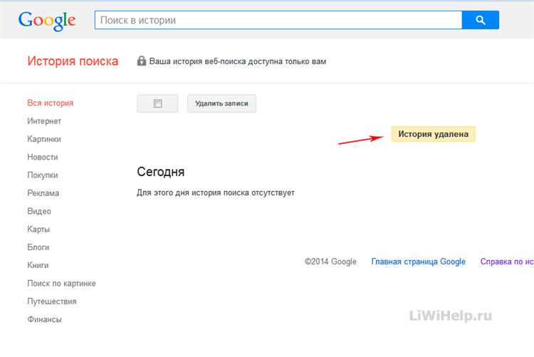534x357 pixels.
Task: Select 'Реклама' in the left menu
Action: (x=43, y=193)
